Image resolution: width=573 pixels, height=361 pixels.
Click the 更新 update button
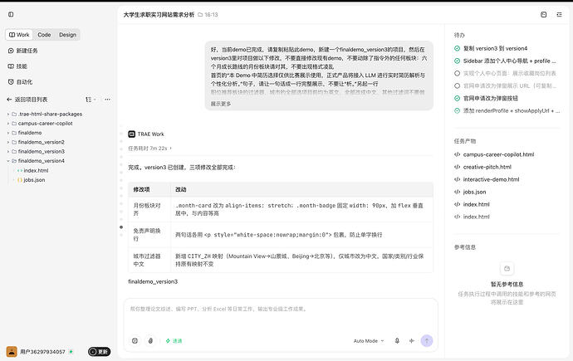[x=99, y=352]
